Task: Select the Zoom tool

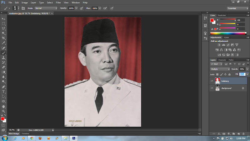Action: (x=3, y=111)
